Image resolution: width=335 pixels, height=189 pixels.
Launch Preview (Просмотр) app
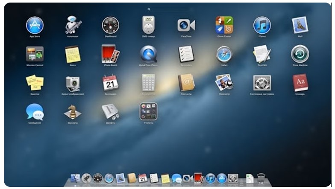(224, 82)
